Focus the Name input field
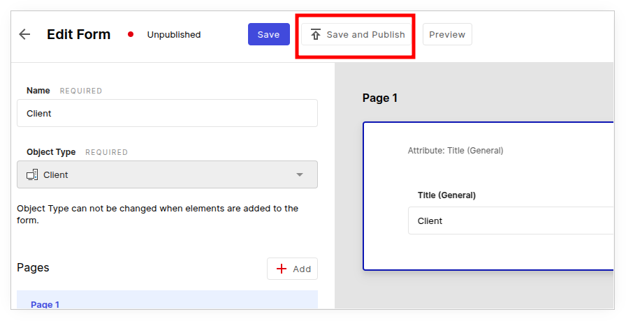Screen dimensions: 626x321 tap(167, 113)
